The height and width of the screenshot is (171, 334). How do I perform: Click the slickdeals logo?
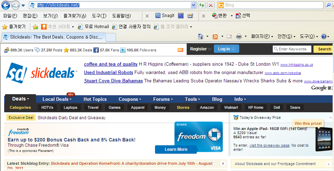(x=41, y=73)
